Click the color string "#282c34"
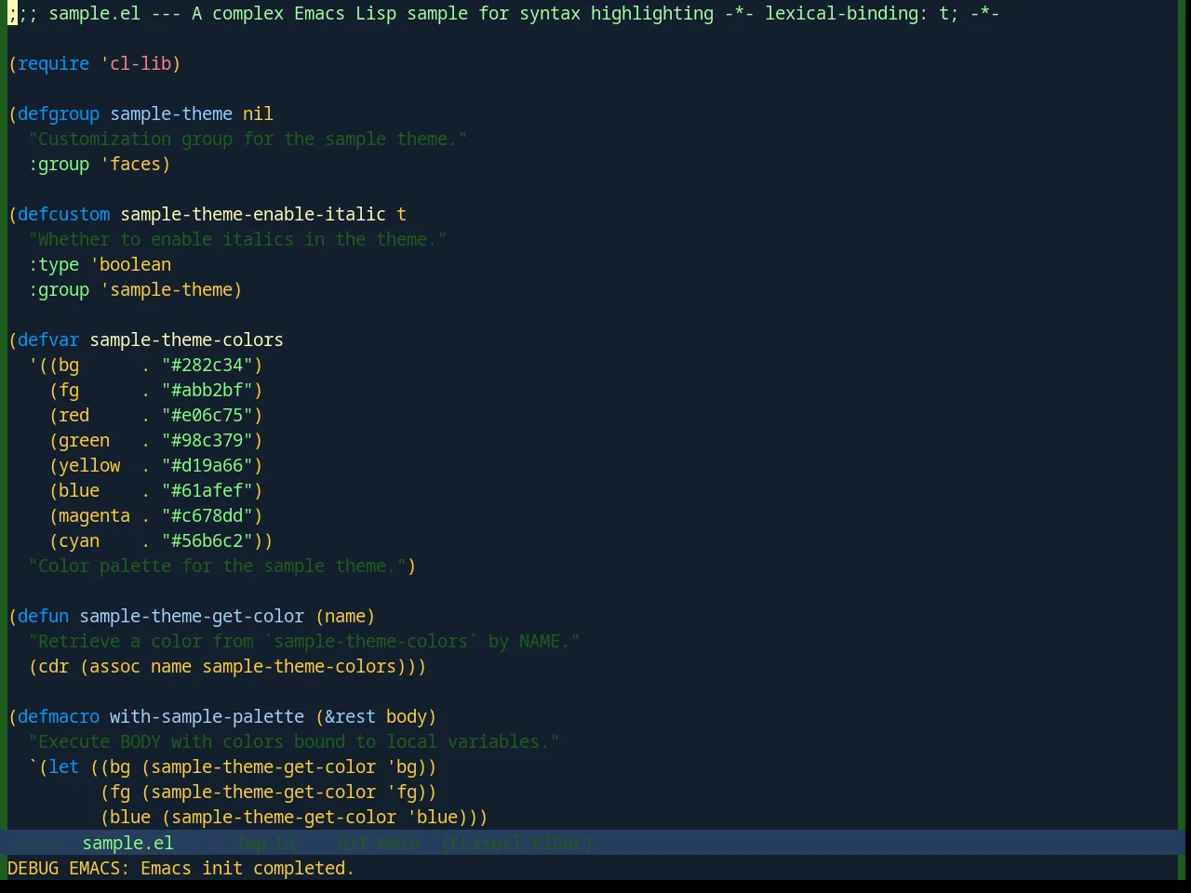This screenshot has height=893, width=1191. (x=207, y=365)
